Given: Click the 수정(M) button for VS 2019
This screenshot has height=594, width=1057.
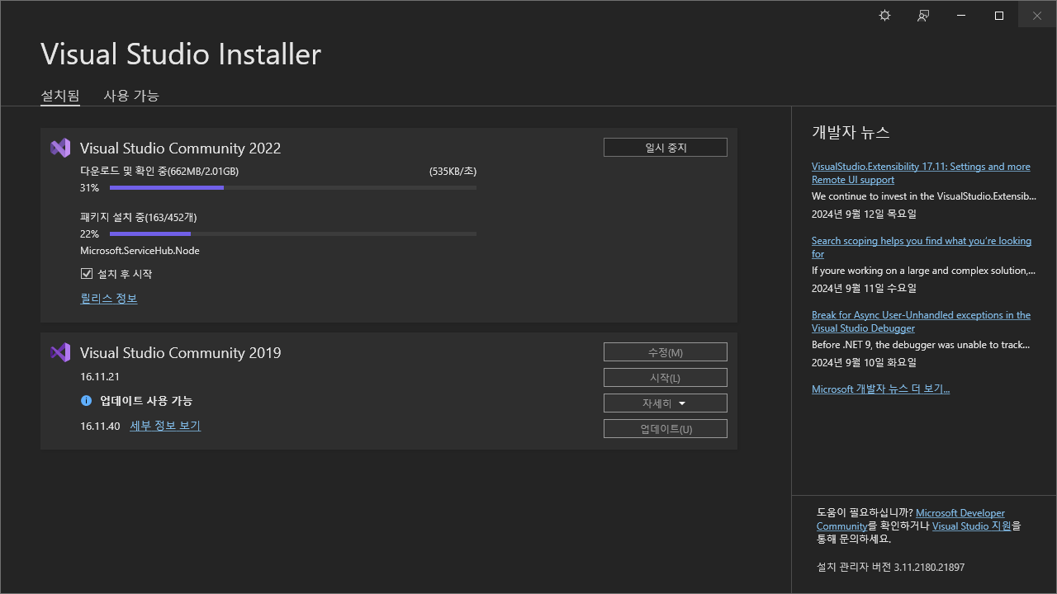Looking at the screenshot, I should tap(666, 352).
